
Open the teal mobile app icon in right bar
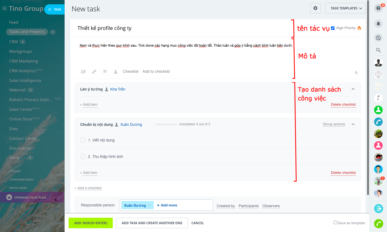coord(378,208)
